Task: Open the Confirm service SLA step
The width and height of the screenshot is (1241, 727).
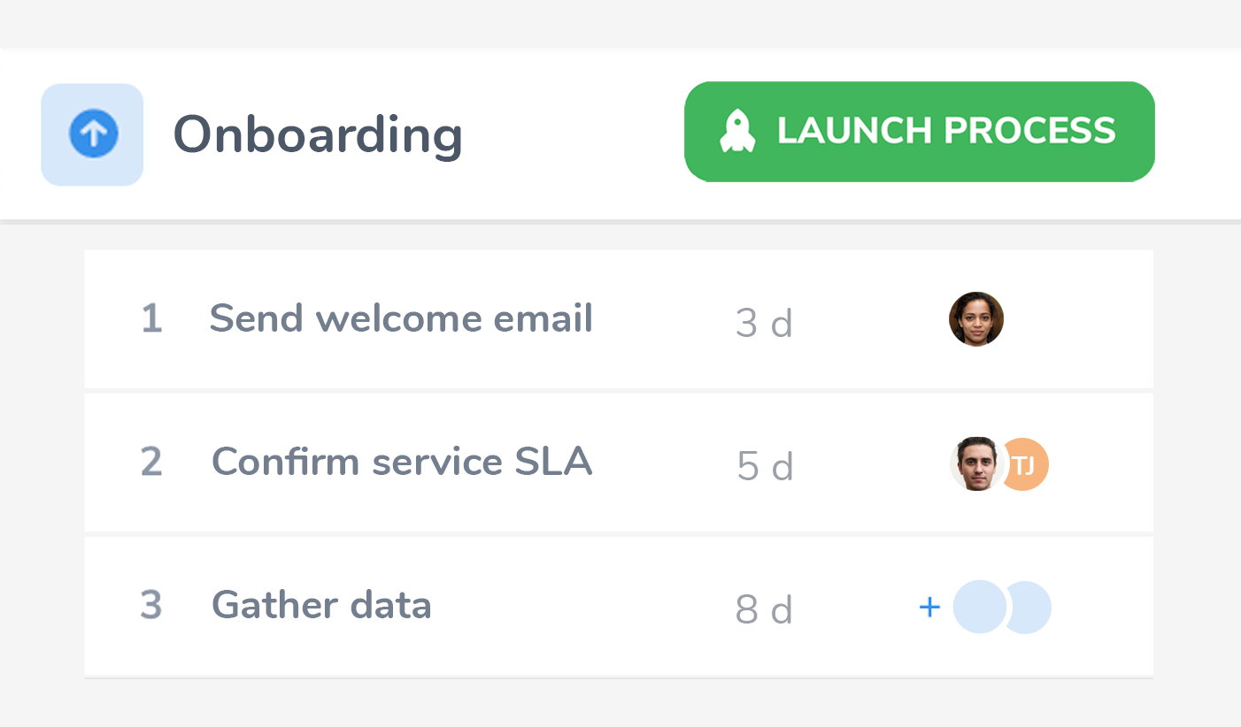Action: click(x=401, y=462)
